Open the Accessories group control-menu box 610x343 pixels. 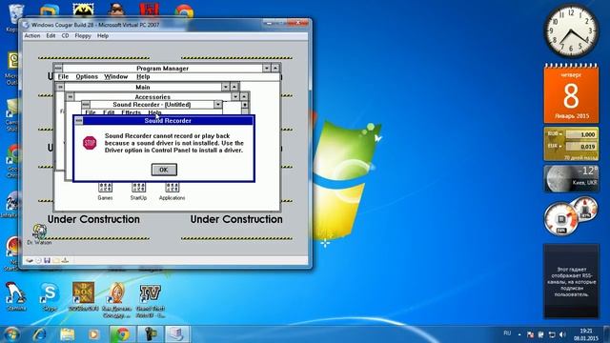click(x=70, y=97)
